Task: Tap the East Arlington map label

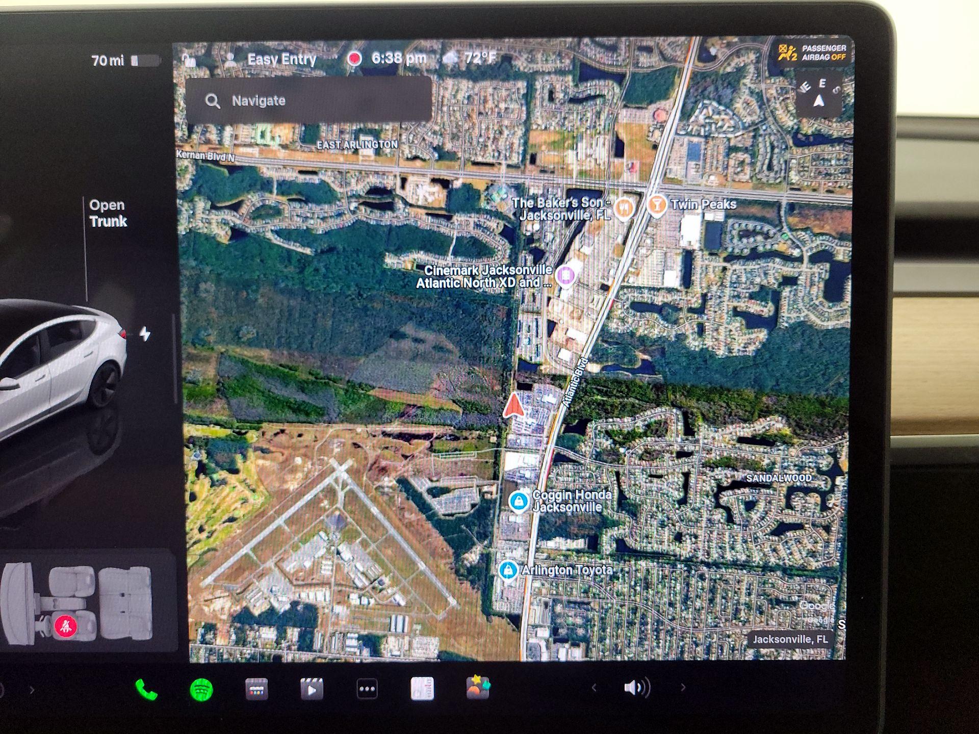Action: pos(357,145)
